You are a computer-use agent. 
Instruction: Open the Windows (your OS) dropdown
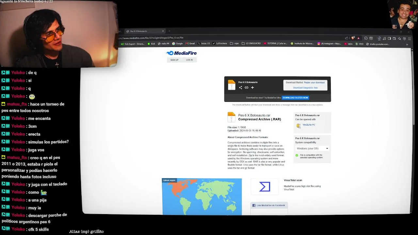(x=312, y=149)
